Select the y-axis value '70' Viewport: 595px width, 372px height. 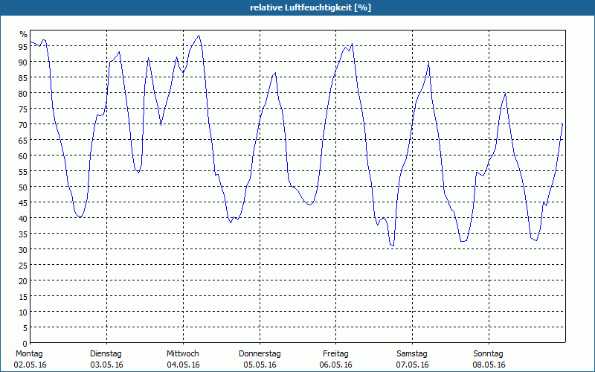pos(24,124)
